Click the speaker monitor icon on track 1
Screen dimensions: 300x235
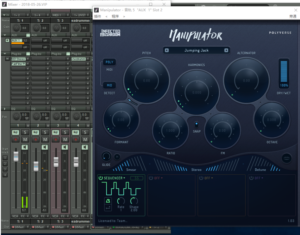[25, 147]
